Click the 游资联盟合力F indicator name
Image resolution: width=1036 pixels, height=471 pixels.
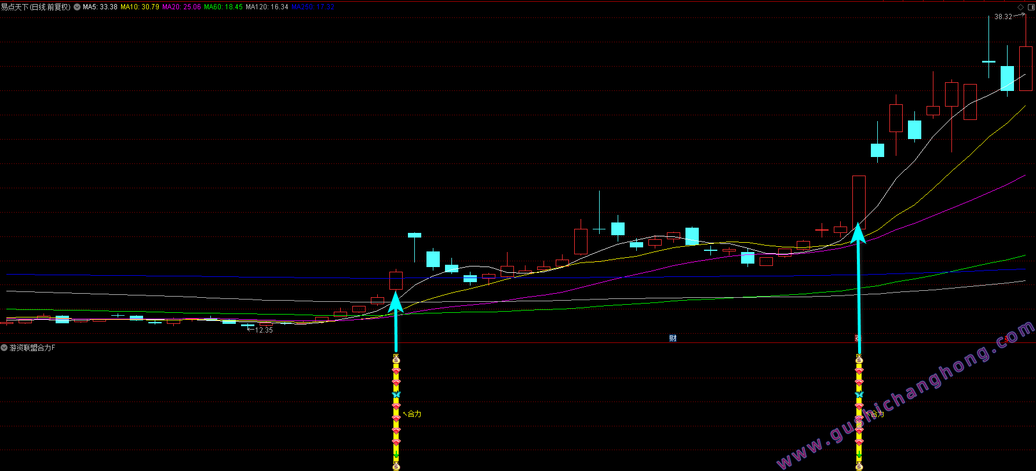(x=32, y=348)
